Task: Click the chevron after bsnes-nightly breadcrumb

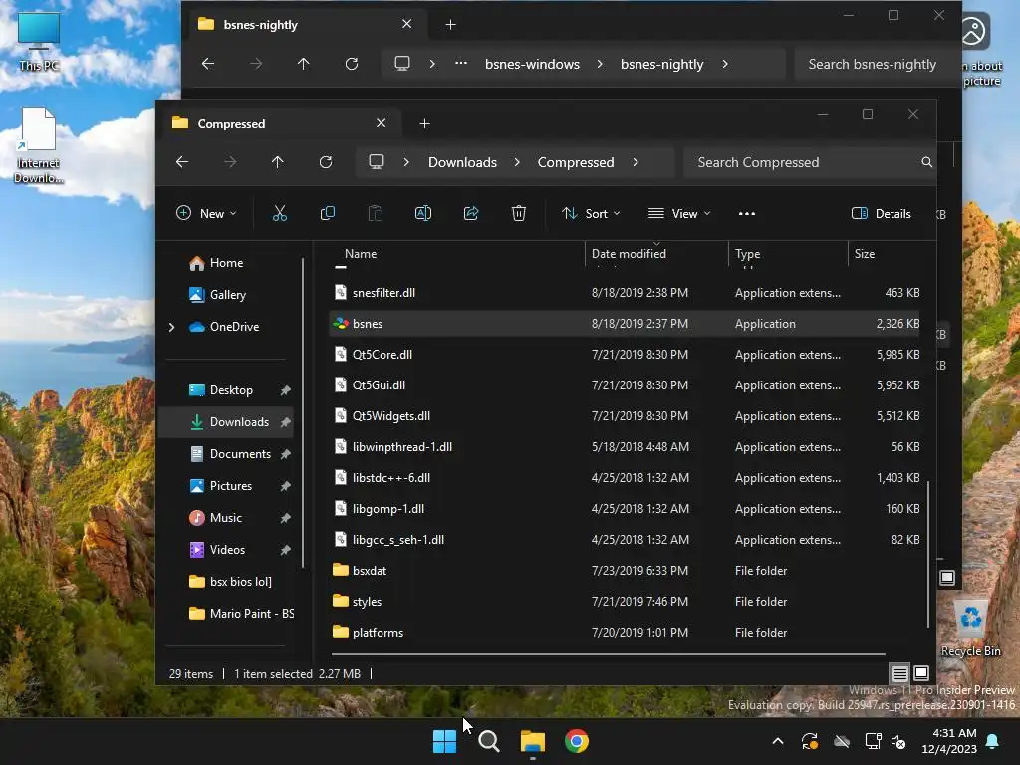Action: 725,63
